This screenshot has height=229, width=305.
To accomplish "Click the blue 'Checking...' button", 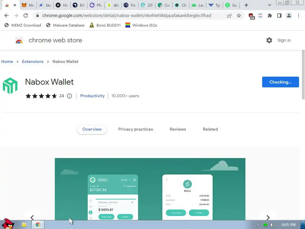I will point(280,82).
